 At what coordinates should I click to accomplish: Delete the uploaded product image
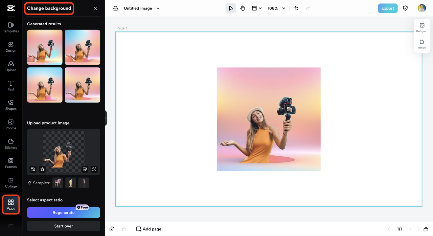click(x=42, y=169)
